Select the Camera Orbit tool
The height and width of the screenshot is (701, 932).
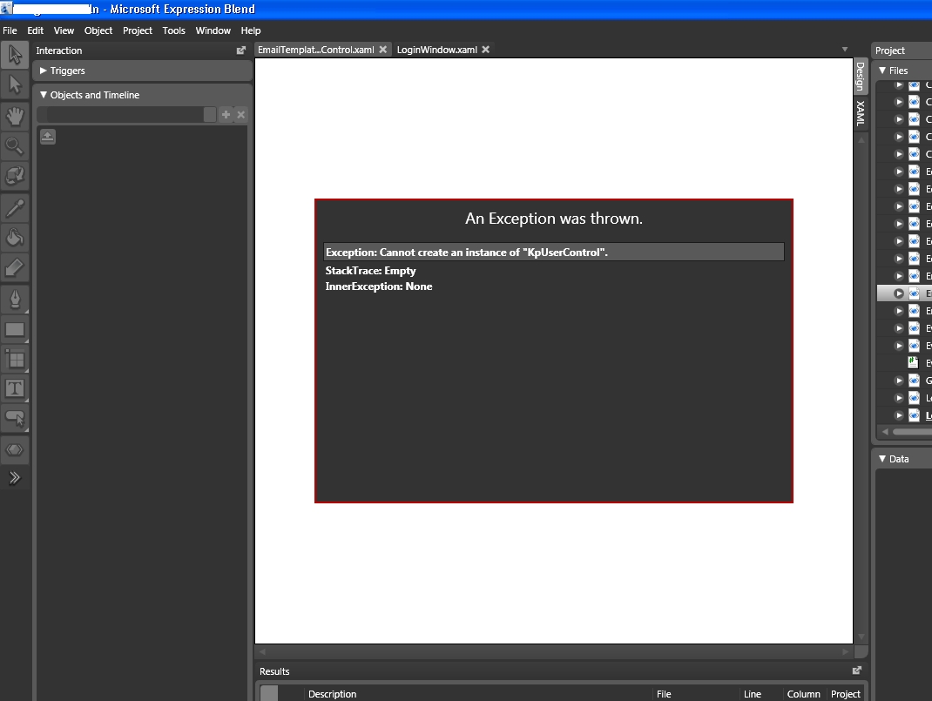tap(15, 176)
